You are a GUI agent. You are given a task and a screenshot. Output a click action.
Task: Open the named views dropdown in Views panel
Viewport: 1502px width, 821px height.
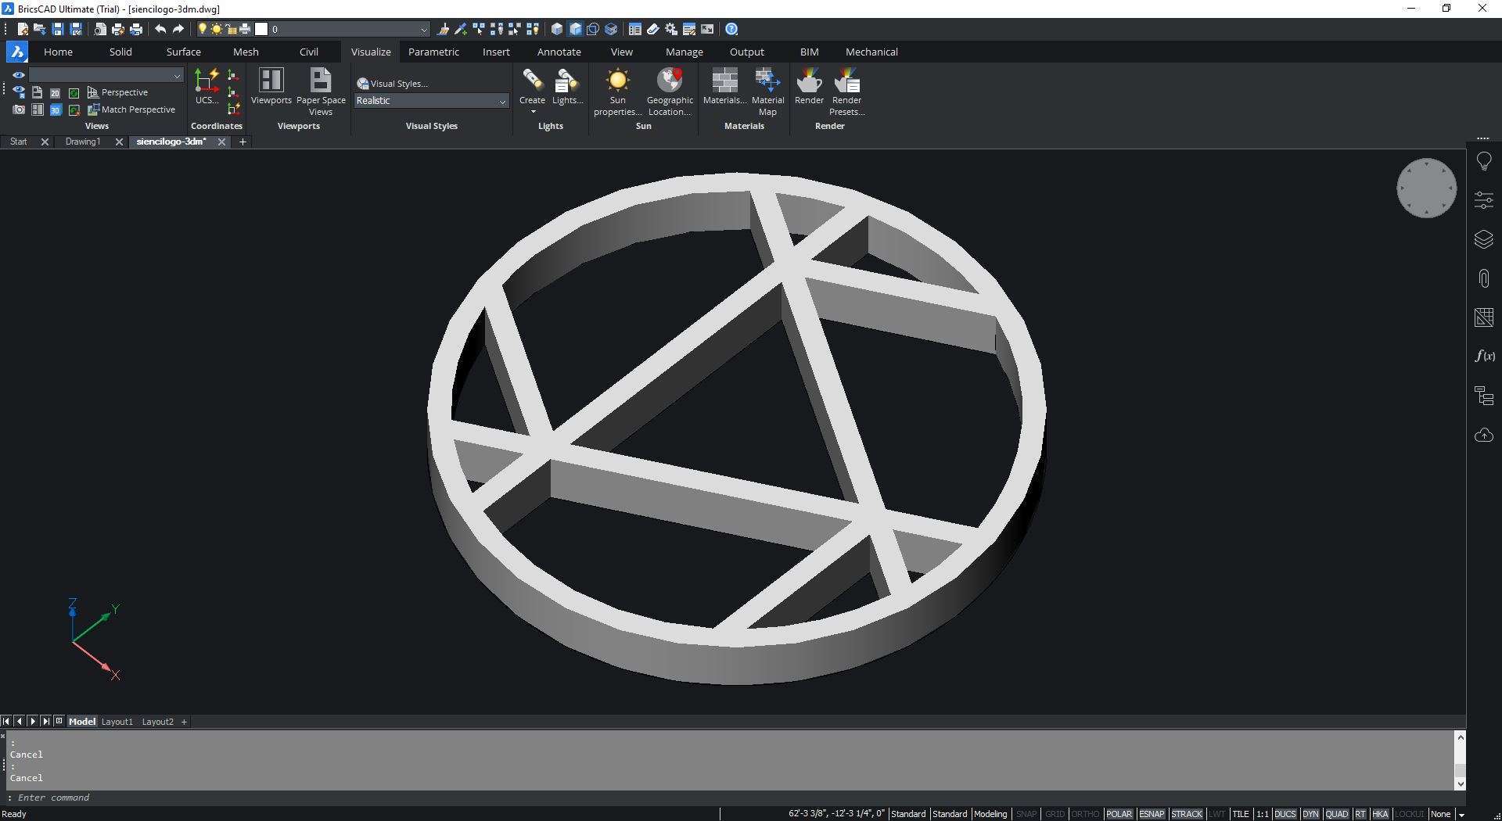click(x=106, y=75)
